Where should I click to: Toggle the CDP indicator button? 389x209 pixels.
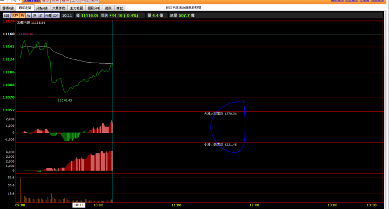pos(56,15)
